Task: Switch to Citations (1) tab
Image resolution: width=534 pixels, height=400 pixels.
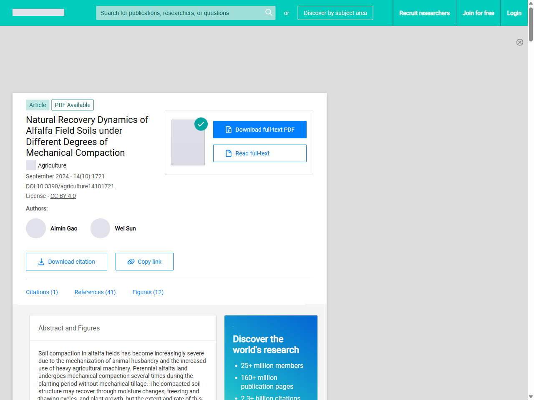Action: [42, 292]
